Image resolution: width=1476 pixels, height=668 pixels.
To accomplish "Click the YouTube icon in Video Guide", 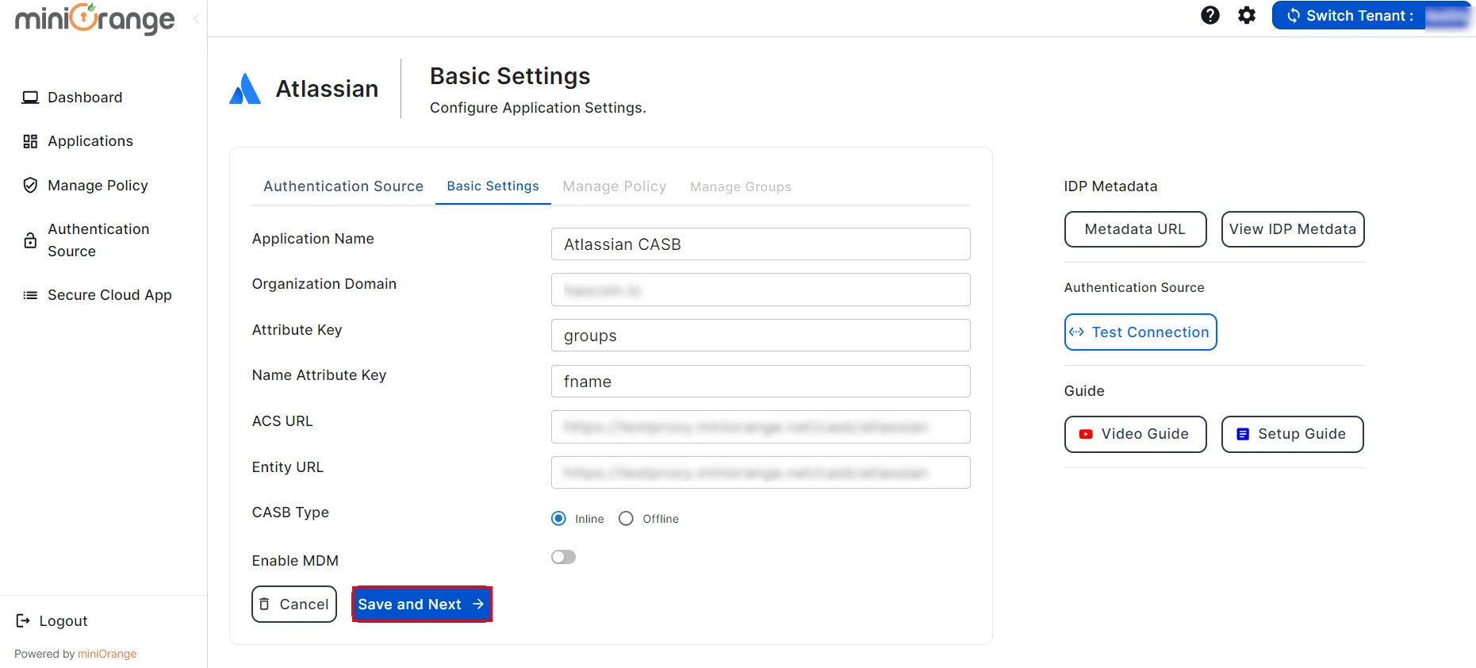I will [x=1086, y=434].
